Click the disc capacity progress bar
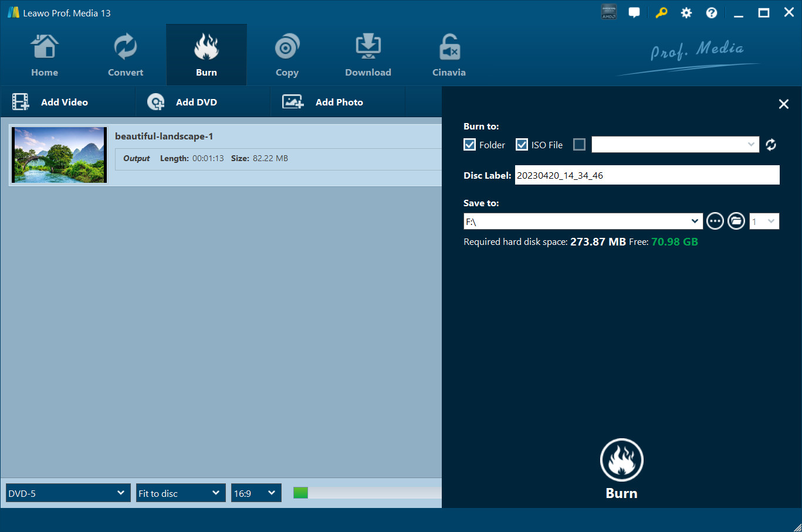 (367, 493)
